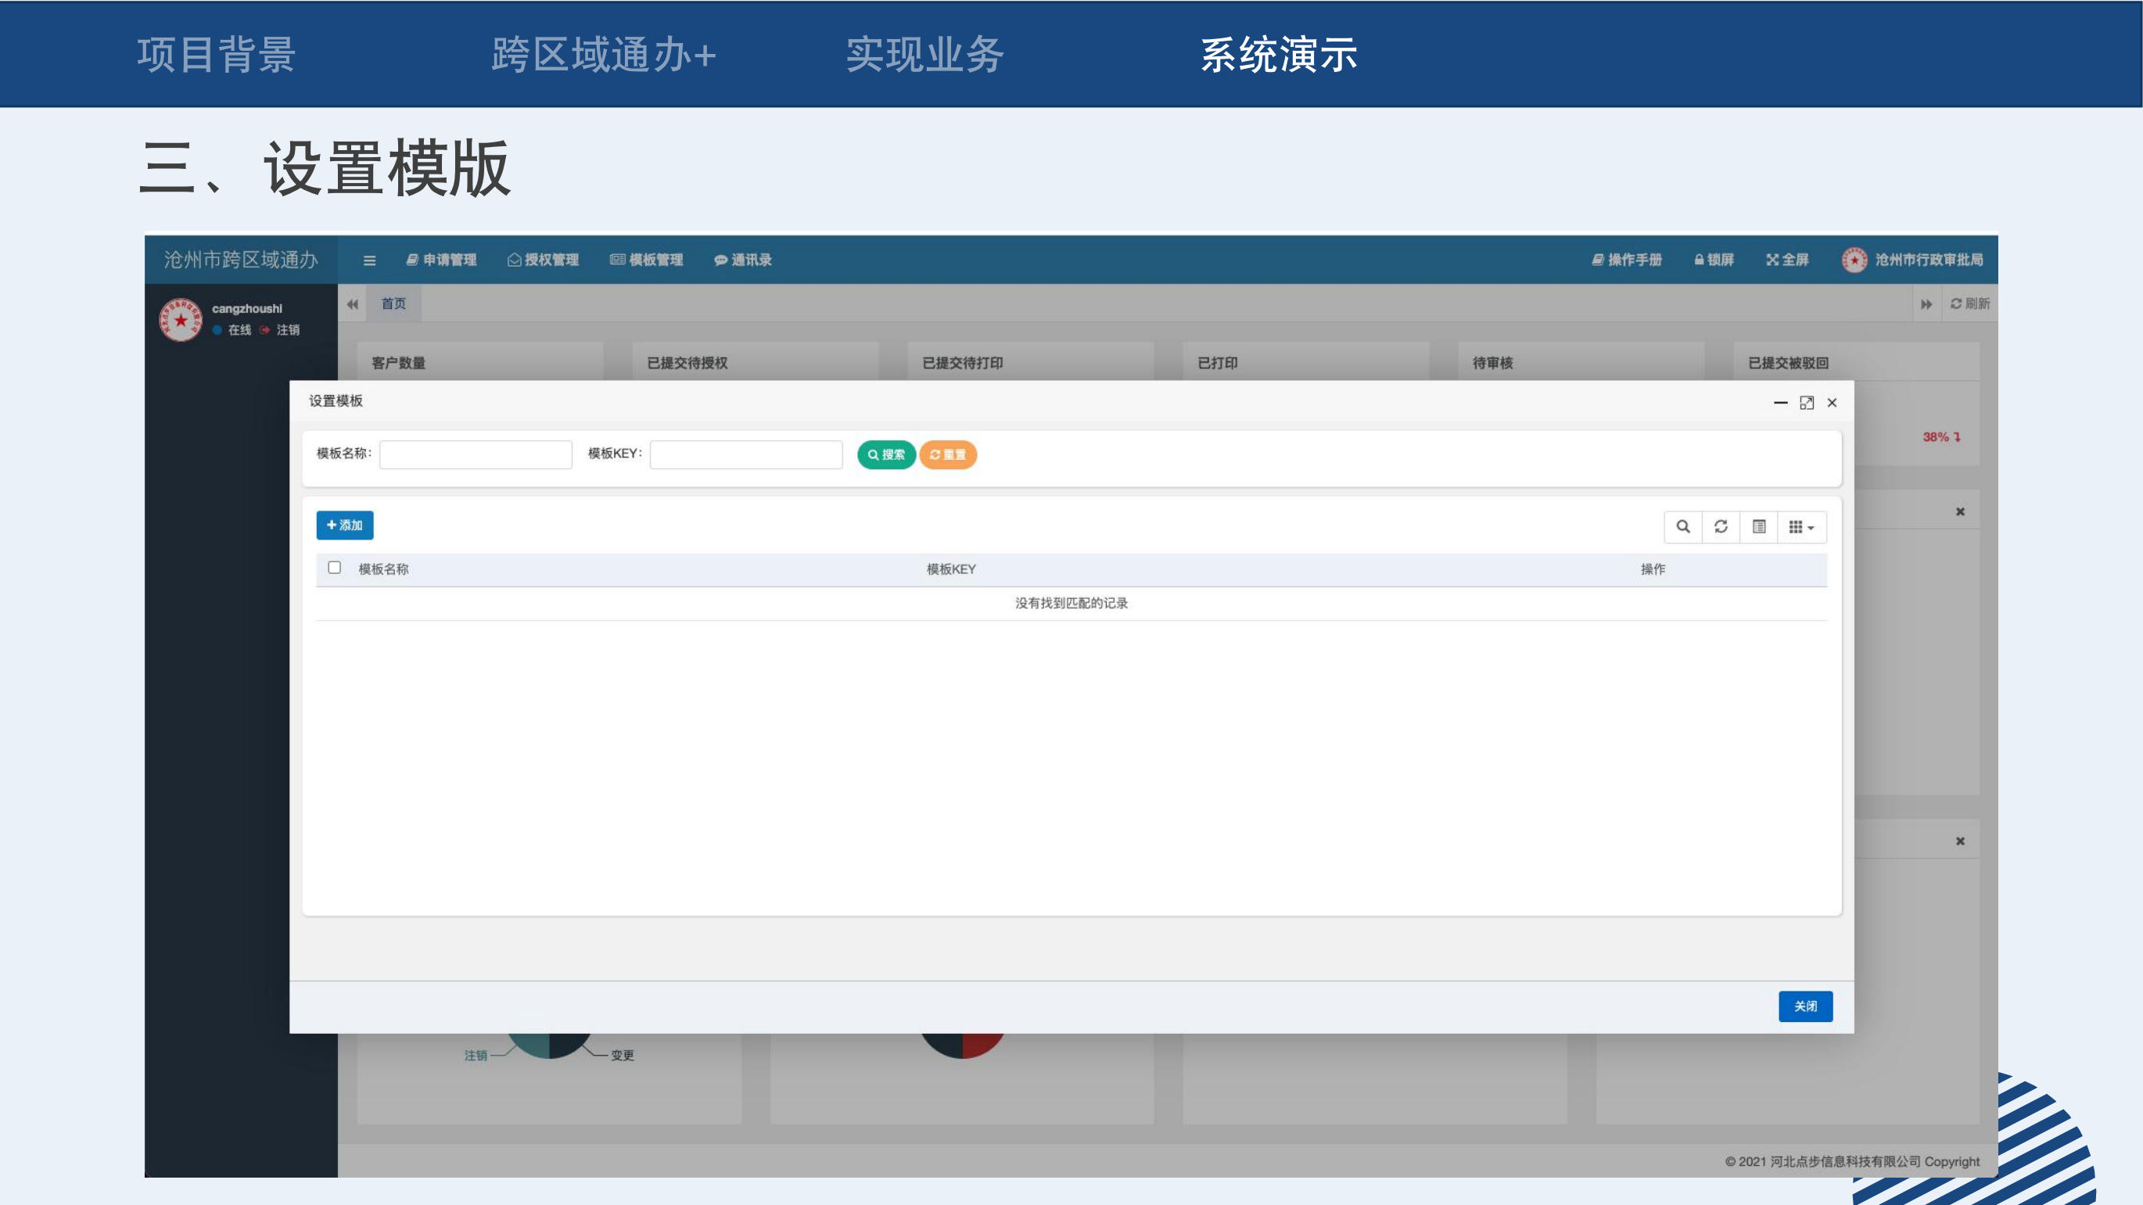Click the table search magnifier icon
This screenshot has height=1205, width=2143.
1682,526
